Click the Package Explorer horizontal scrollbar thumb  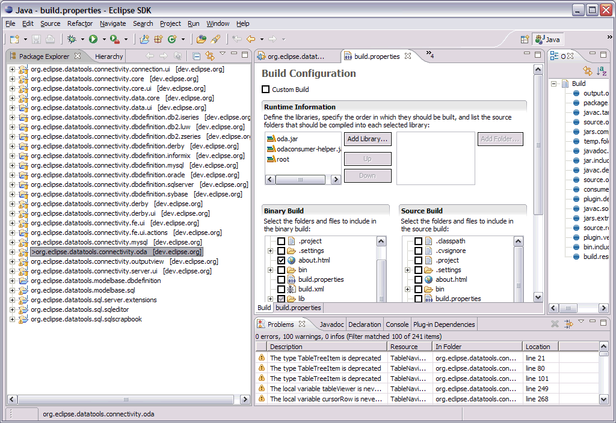tap(126, 400)
